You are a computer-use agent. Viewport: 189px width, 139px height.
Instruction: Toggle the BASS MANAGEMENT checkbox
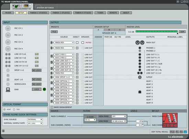point(52,107)
